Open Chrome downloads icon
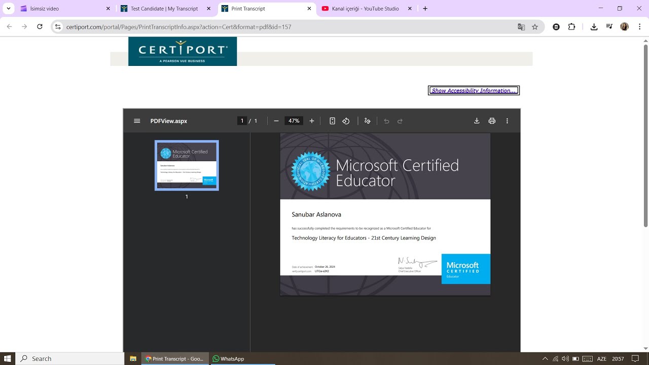 [x=594, y=27]
